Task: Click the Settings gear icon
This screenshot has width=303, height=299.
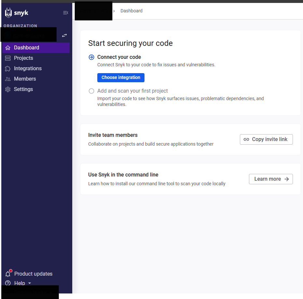Action: click(x=8, y=89)
